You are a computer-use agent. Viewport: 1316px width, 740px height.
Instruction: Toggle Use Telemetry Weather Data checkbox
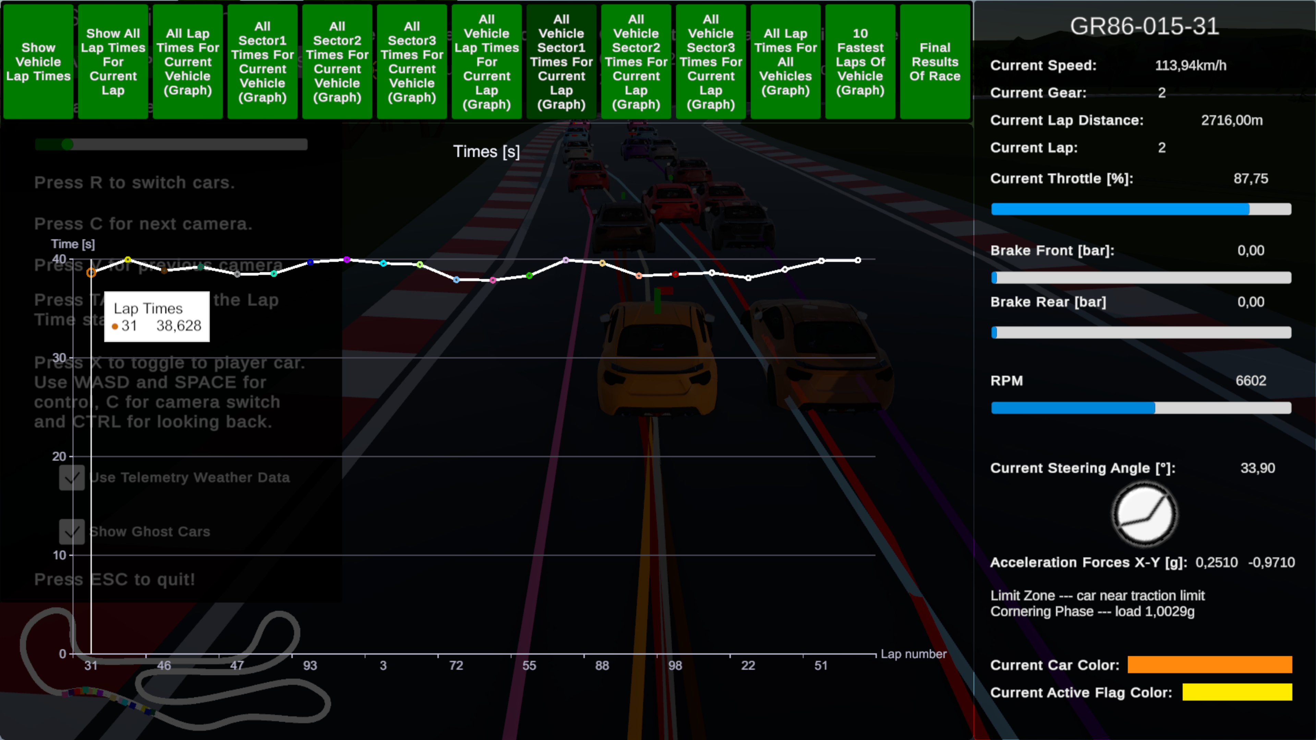(x=72, y=477)
